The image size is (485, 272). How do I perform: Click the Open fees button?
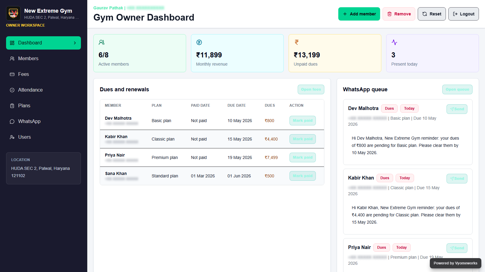coord(311,89)
